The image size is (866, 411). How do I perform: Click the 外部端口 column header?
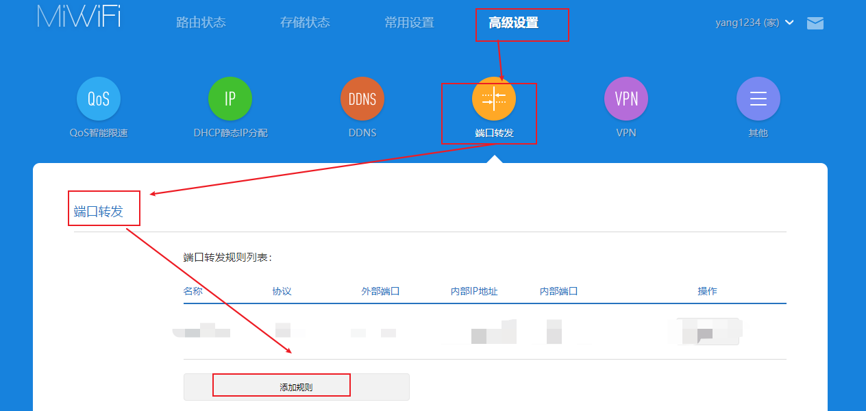(x=380, y=291)
